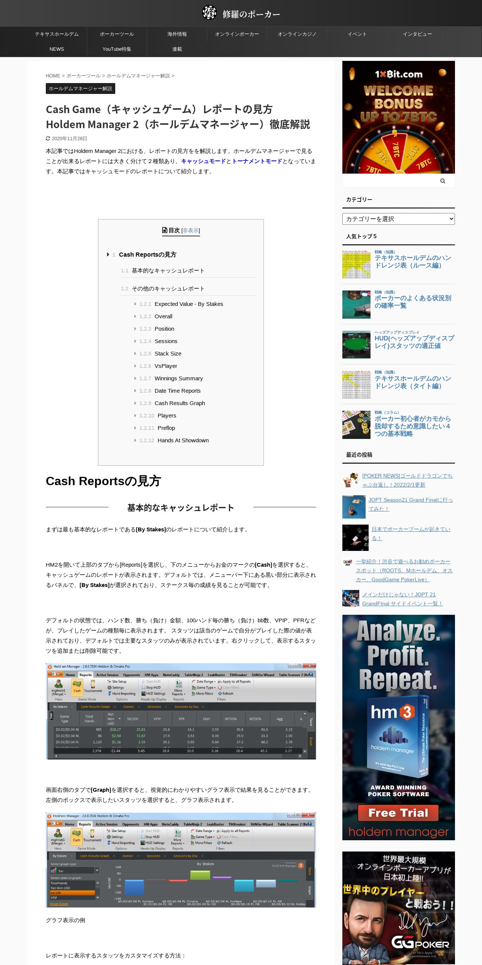Click thumbnail of タイト編 hand range article

pyautogui.click(x=356, y=385)
